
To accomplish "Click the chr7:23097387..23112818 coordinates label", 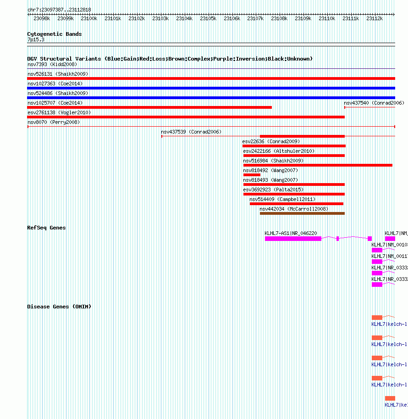I will 59,10.
